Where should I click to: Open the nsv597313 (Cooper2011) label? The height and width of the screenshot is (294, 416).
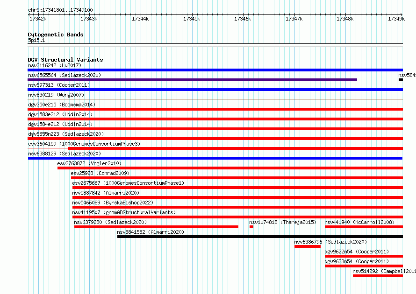click(x=59, y=85)
